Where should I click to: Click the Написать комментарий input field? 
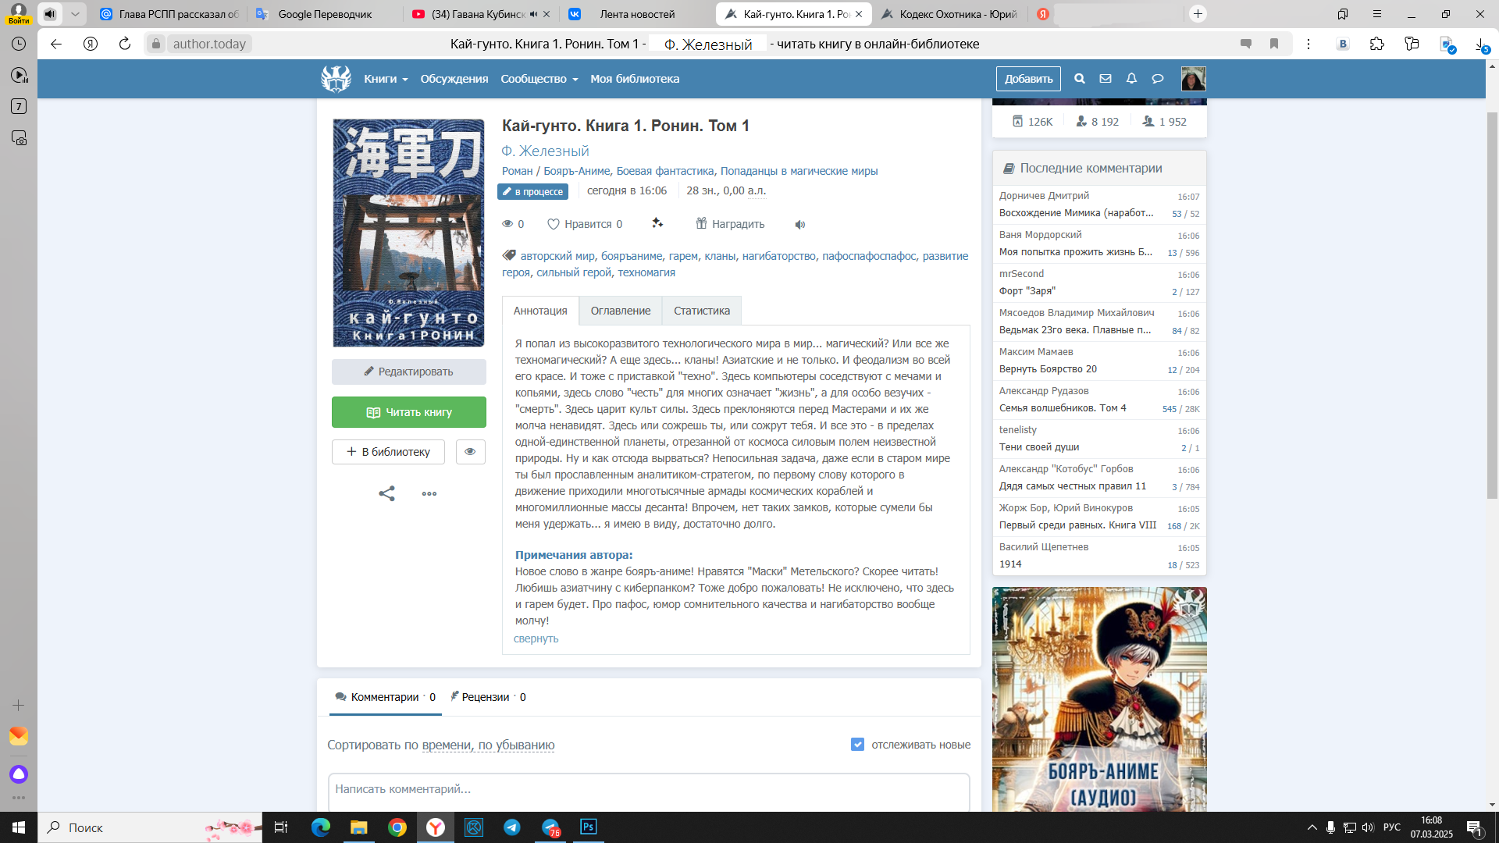coord(648,789)
